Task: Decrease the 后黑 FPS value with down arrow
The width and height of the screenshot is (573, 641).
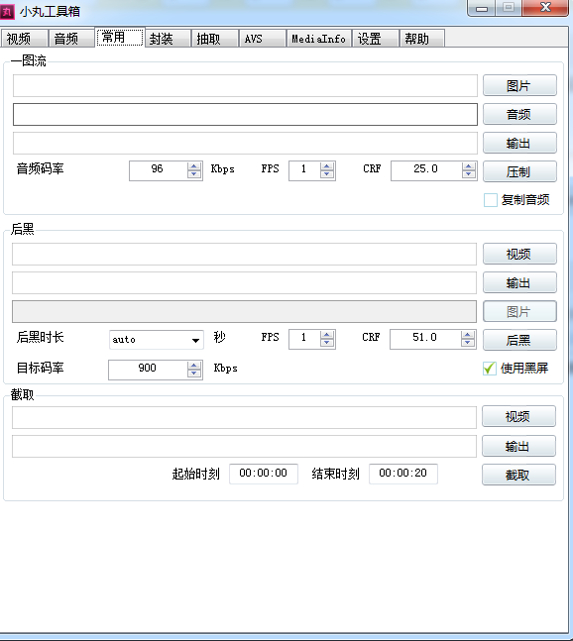Action: coord(327,343)
